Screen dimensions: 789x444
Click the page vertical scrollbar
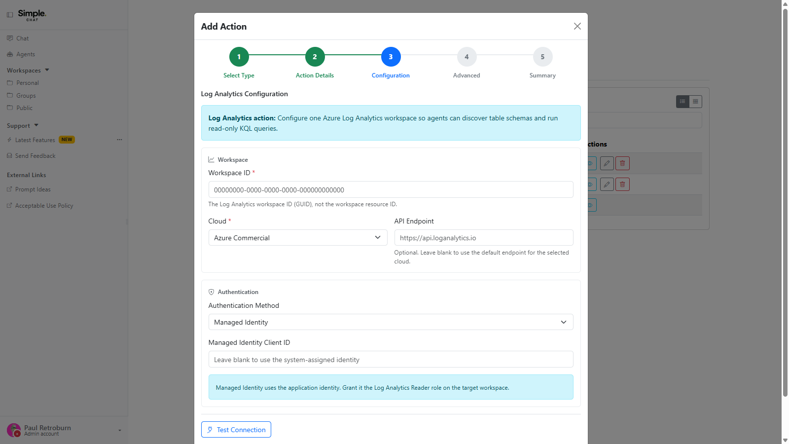point(785,202)
